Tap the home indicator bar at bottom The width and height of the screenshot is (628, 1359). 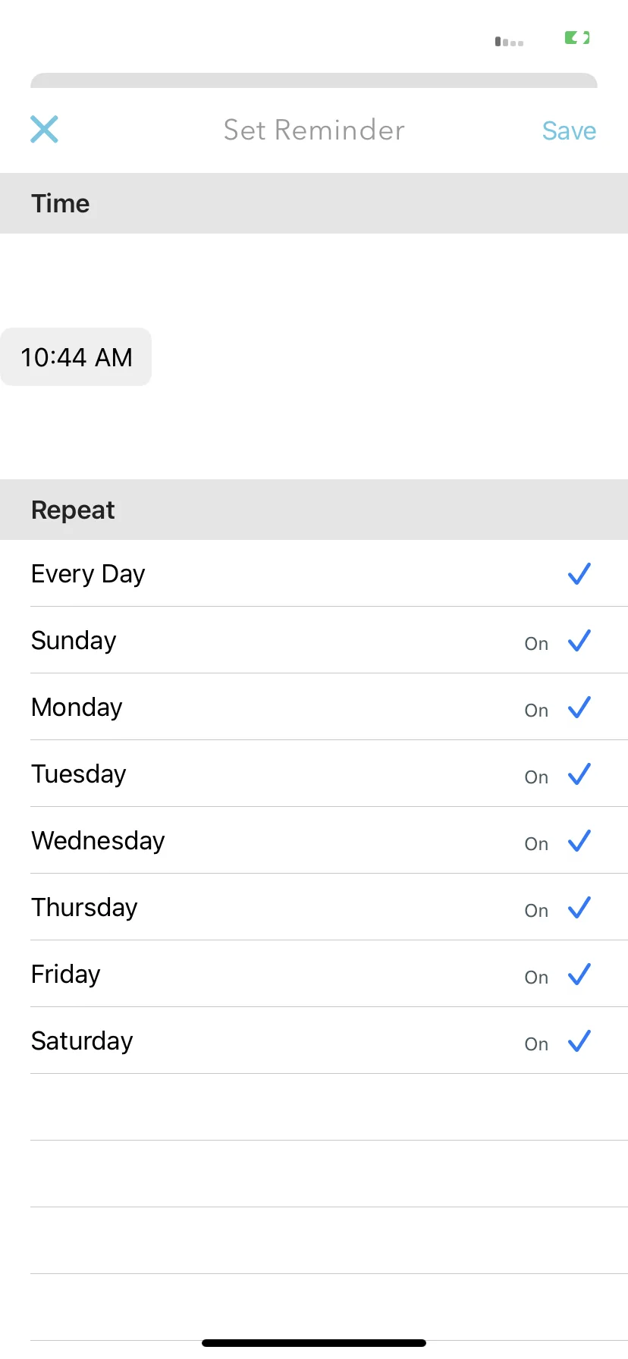click(x=314, y=1343)
